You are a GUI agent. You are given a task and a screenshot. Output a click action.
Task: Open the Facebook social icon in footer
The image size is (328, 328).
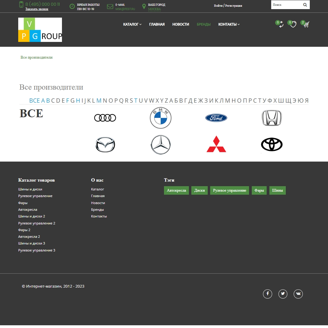click(268, 294)
